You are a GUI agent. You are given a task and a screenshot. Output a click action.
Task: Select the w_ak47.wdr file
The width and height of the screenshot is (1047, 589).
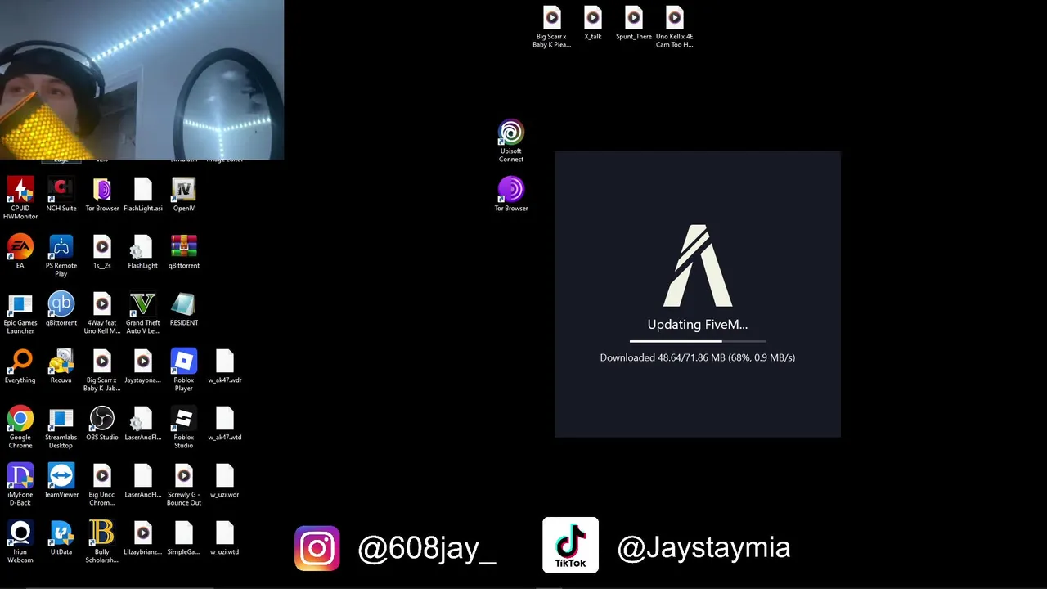(225, 366)
